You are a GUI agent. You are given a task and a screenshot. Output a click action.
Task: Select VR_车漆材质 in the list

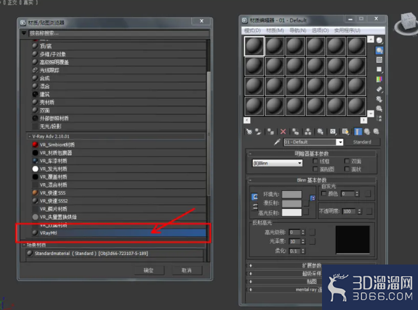coord(118,161)
